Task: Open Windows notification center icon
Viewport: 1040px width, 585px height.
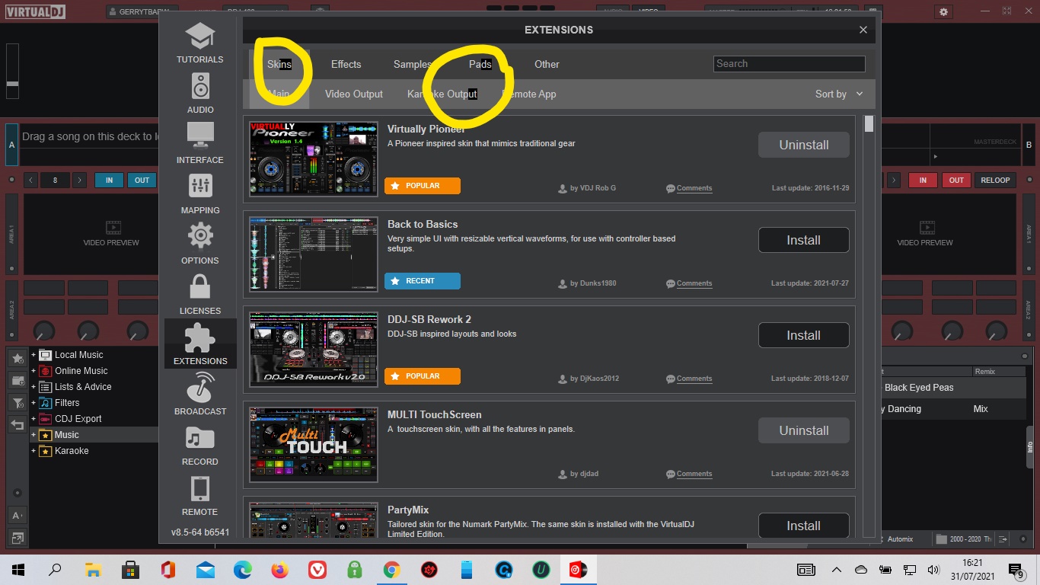Action: (1016, 569)
